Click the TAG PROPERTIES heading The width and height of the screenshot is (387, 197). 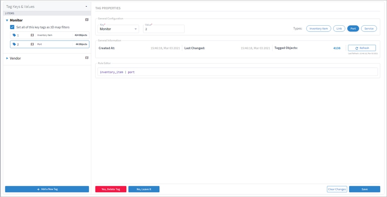pyautogui.click(x=108, y=8)
